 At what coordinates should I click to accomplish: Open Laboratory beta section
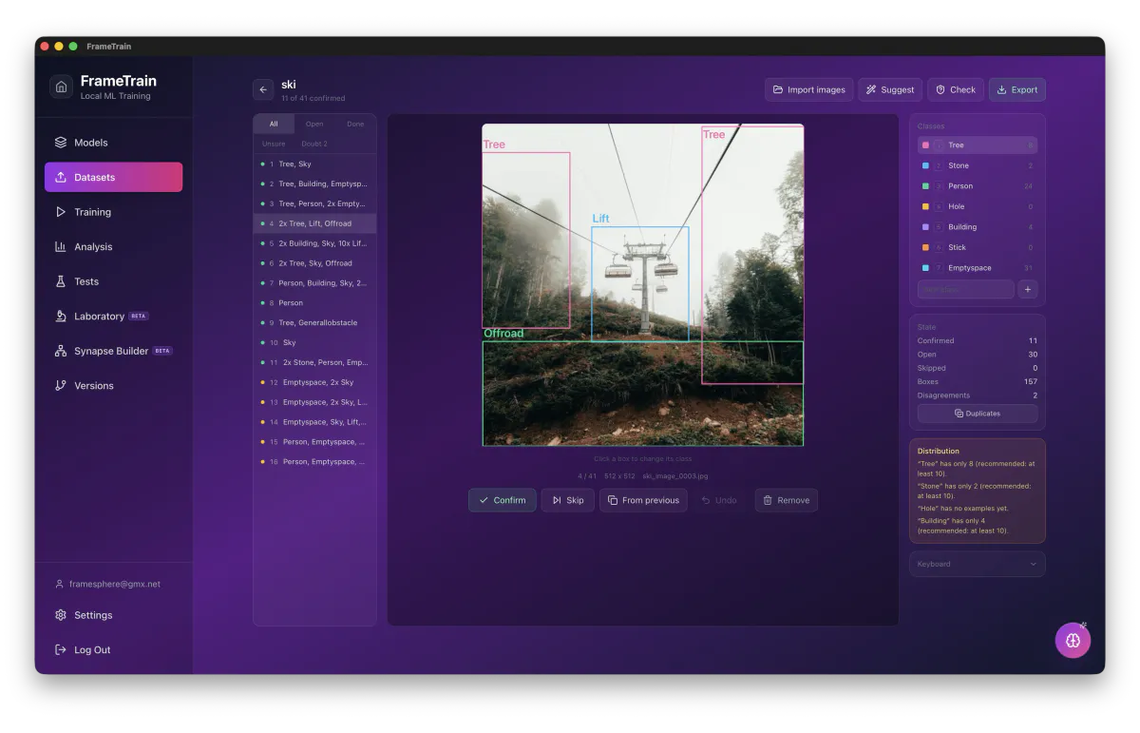coord(113,316)
